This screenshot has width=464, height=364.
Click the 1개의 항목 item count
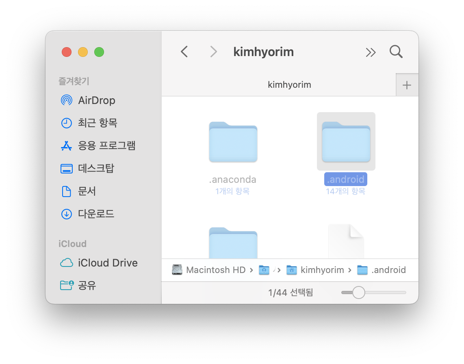click(232, 191)
